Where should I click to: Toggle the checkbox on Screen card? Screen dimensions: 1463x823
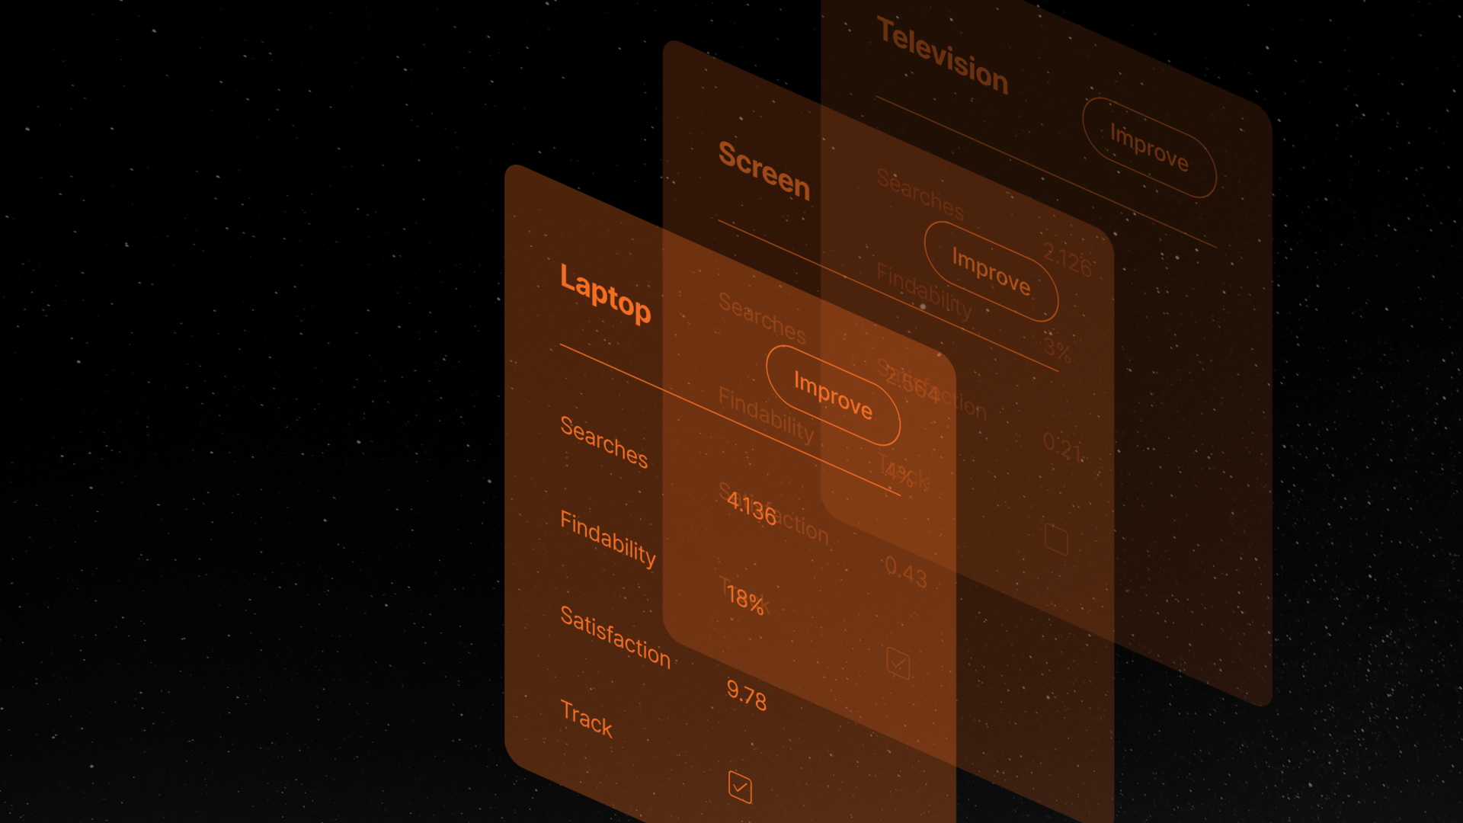click(x=898, y=661)
